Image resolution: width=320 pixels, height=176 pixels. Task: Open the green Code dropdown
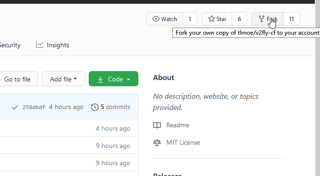coord(114,79)
